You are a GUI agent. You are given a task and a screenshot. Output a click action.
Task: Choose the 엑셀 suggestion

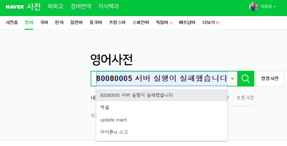tap(161, 108)
